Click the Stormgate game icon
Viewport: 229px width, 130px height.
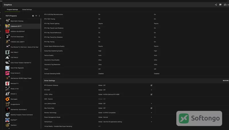tap(7, 99)
